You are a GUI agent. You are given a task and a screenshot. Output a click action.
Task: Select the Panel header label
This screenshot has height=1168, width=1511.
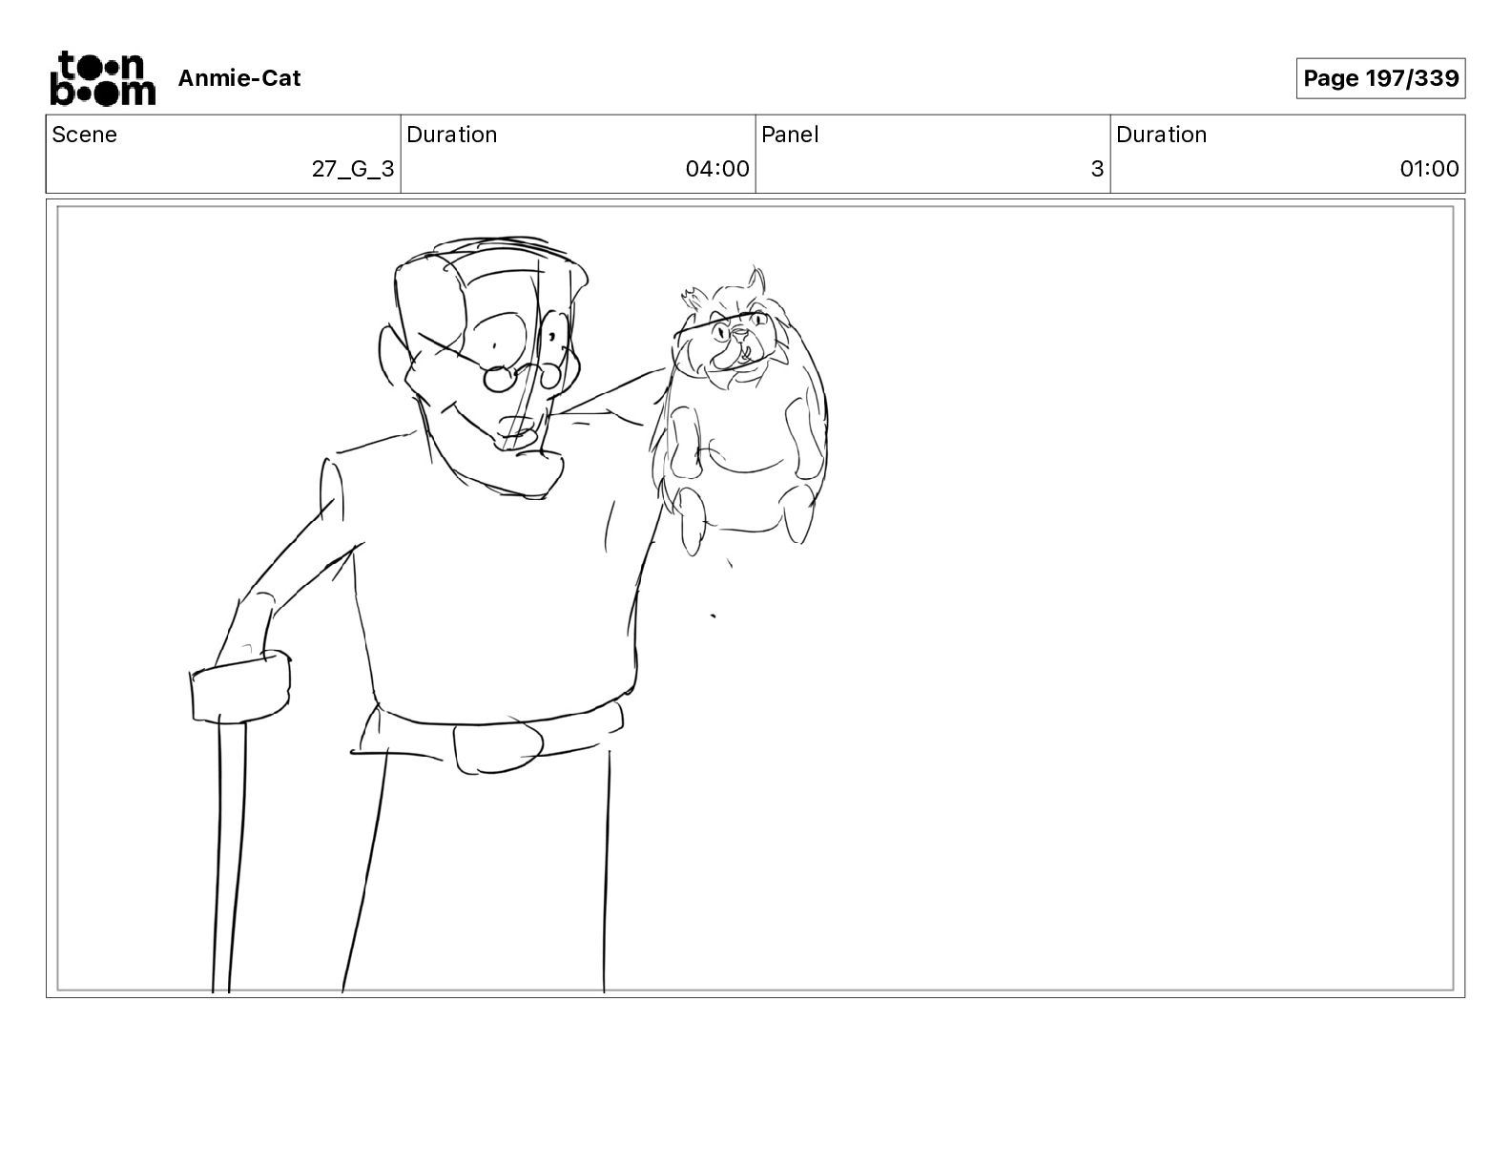(x=790, y=135)
